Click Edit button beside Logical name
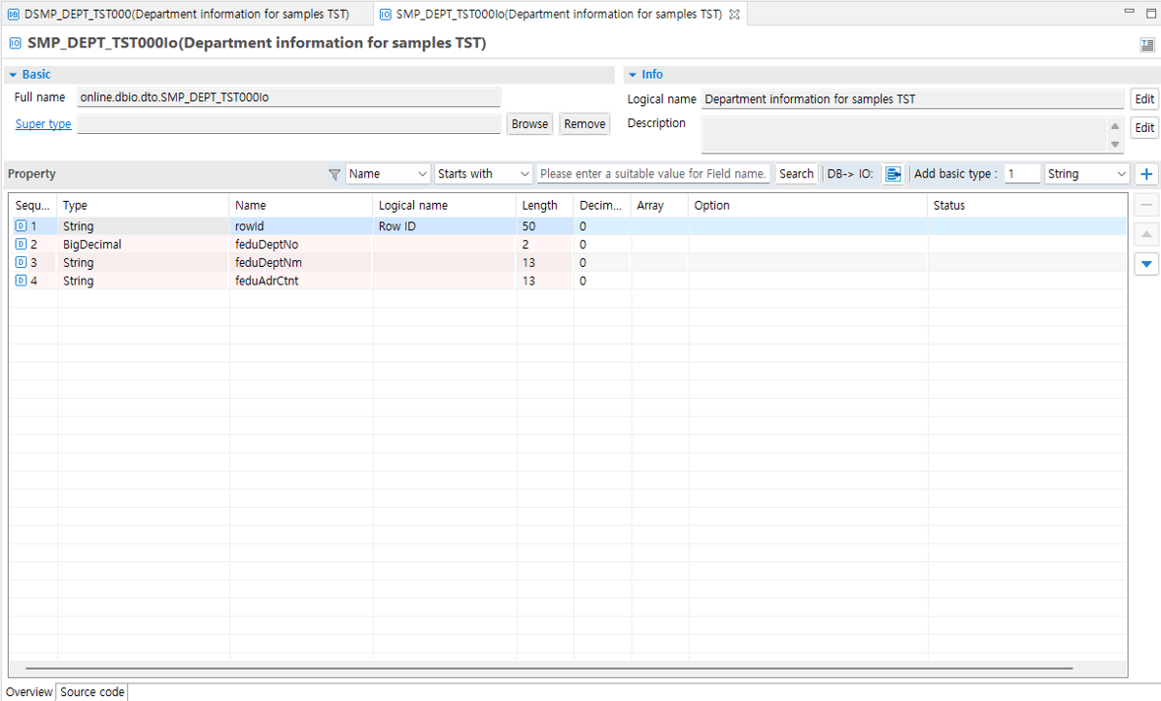The width and height of the screenshot is (1161, 701). pyautogui.click(x=1144, y=99)
